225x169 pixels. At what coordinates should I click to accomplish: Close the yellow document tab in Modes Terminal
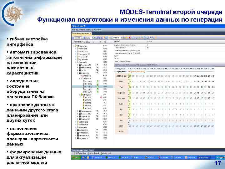point(90,33)
